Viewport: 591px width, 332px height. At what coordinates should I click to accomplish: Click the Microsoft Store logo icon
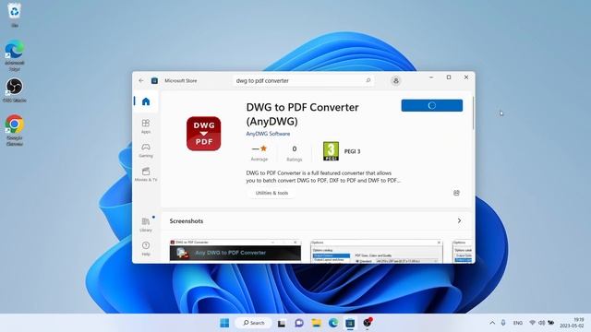pos(154,80)
